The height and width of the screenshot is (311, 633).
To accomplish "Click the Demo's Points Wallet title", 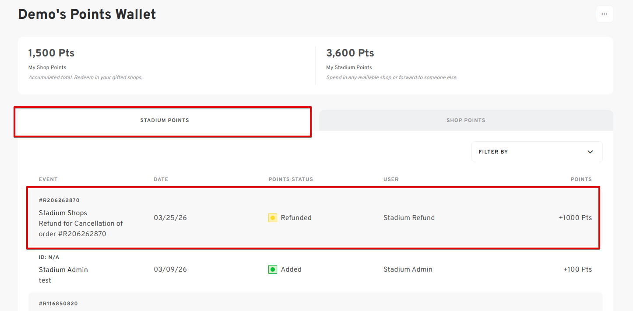I will click(87, 14).
